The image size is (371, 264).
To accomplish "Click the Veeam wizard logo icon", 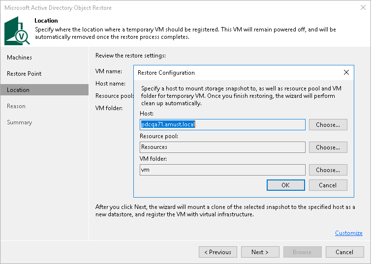I will click(17, 30).
